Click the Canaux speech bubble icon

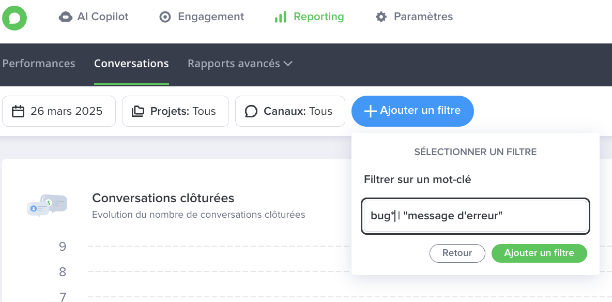click(x=251, y=111)
